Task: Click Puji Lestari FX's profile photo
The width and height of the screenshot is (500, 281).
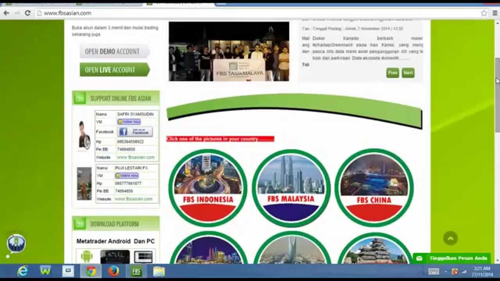Action: [84, 184]
